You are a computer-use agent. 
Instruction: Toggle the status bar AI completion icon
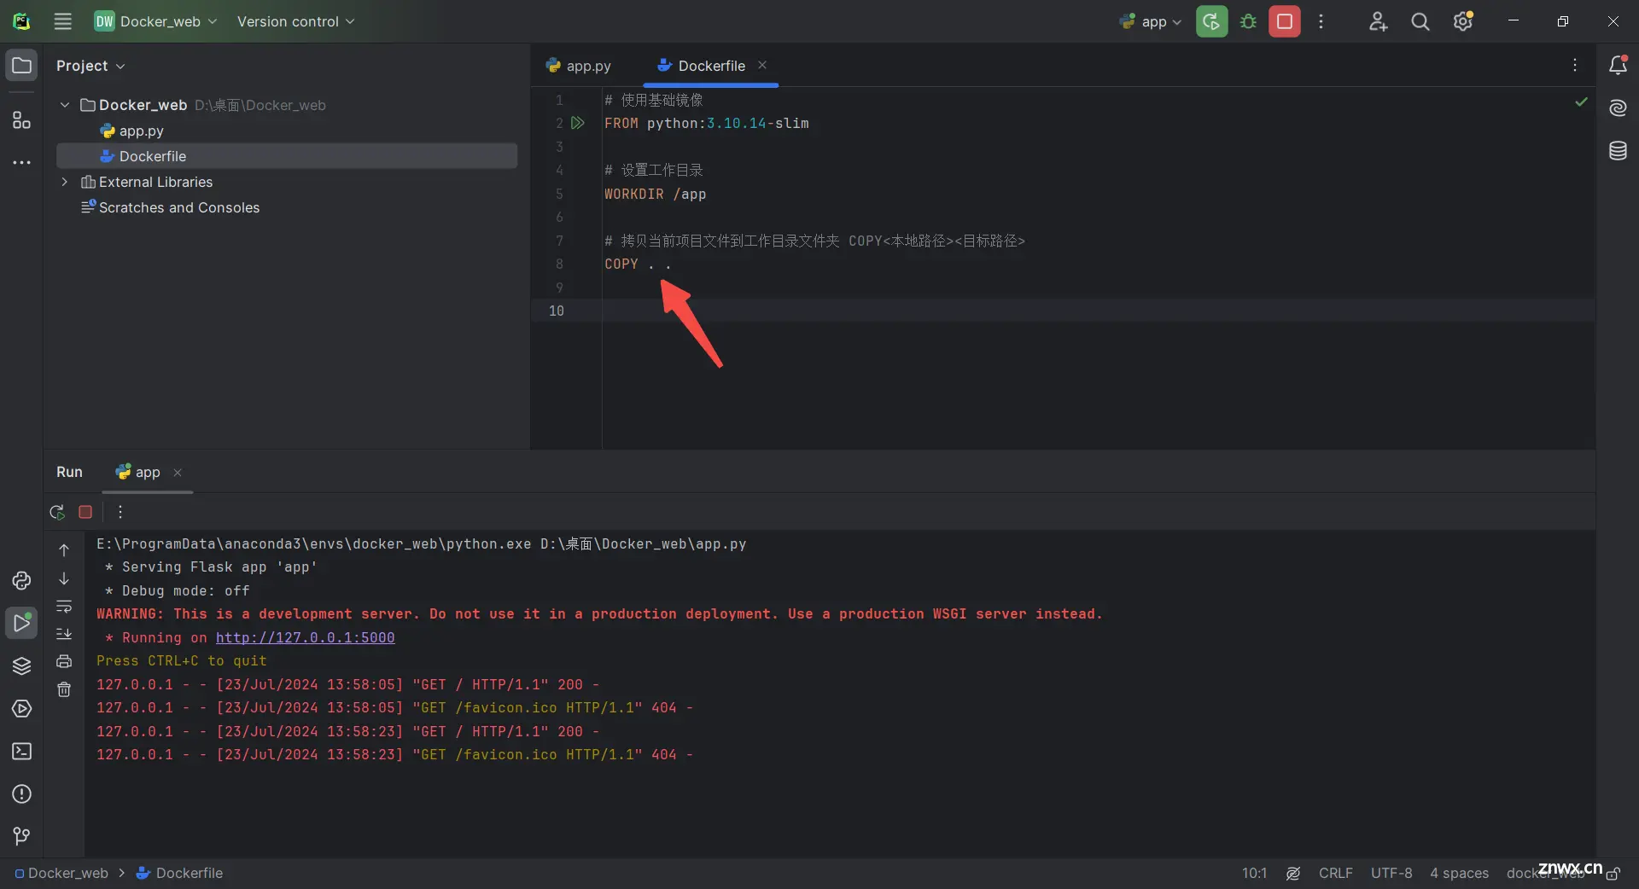tap(1293, 873)
